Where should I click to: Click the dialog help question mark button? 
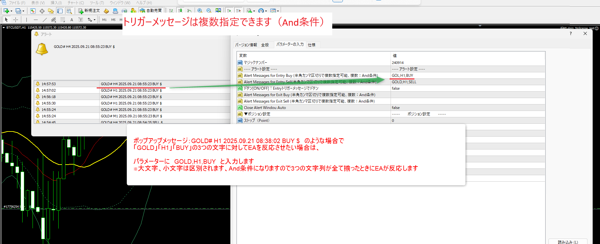click(x=571, y=33)
